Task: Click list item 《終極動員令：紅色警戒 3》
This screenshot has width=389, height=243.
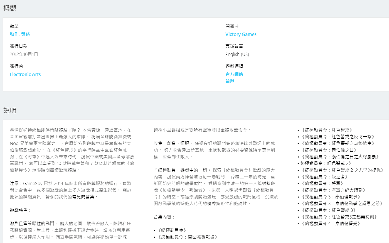Action: [329, 210]
